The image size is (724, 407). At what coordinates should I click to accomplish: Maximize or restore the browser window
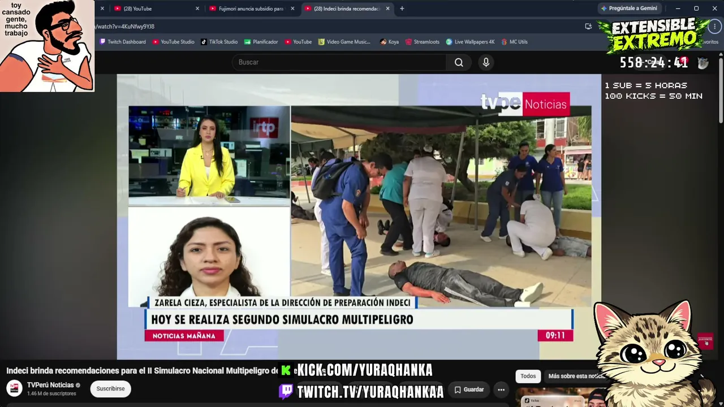pyautogui.click(x=696, y=8)
